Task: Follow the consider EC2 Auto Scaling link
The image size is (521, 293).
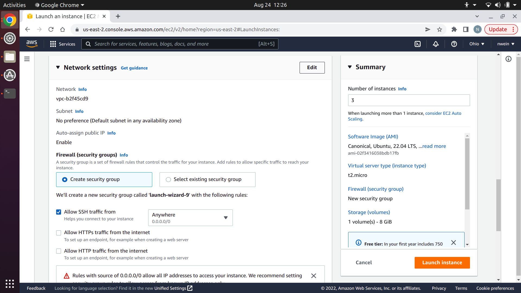Action: 443,113
